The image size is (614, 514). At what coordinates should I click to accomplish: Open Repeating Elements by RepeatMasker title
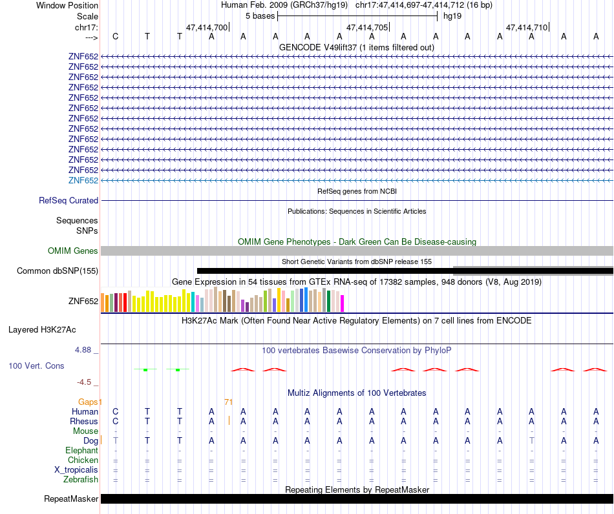coord(357,489)
